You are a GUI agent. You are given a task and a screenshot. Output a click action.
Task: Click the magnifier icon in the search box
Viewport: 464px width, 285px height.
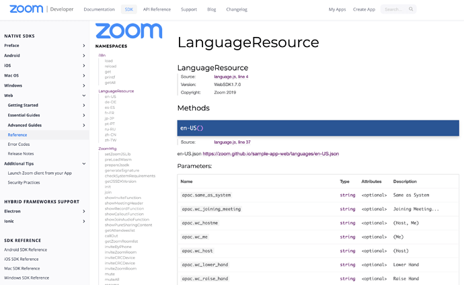coord(411,9)
